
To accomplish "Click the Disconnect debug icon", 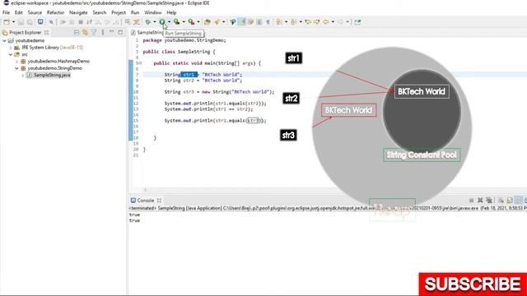I will click(x=89, y=22).
